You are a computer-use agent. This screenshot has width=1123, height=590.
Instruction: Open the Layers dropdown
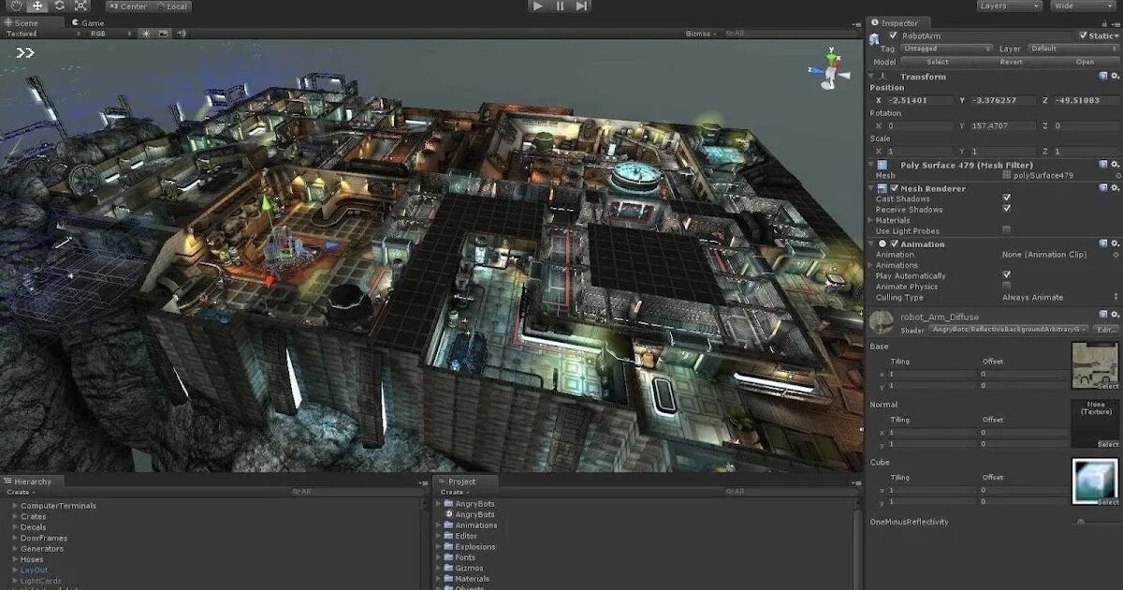point(1009,6)
